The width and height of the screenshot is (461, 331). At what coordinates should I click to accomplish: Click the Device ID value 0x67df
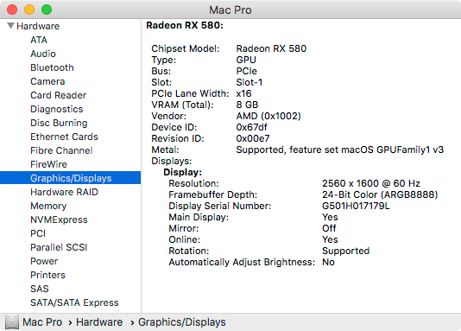[x=252, y=127]
